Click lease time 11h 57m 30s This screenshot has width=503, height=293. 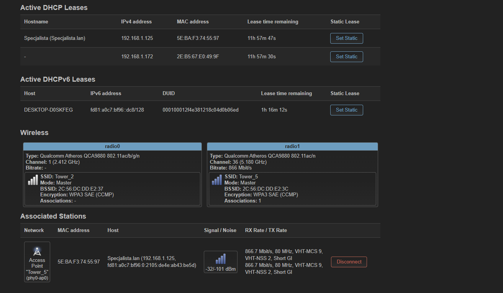click(x=262, y=57)
